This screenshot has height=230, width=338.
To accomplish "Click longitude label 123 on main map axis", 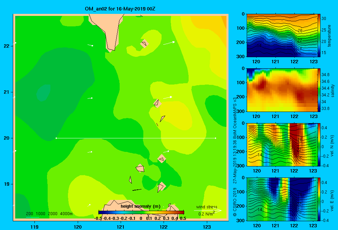I will click(x=207, y=227).
